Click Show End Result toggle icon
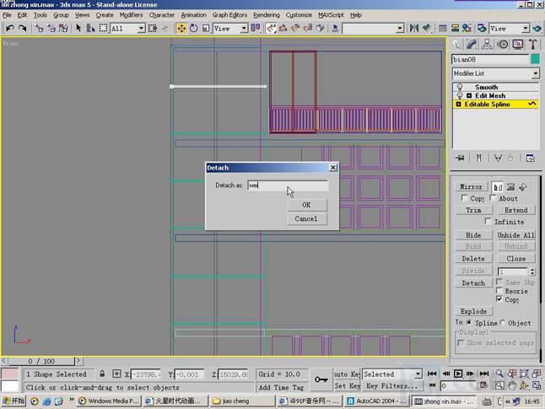This screenshot has height=409, width=545. pyautogui.click(x=479, y=158)
